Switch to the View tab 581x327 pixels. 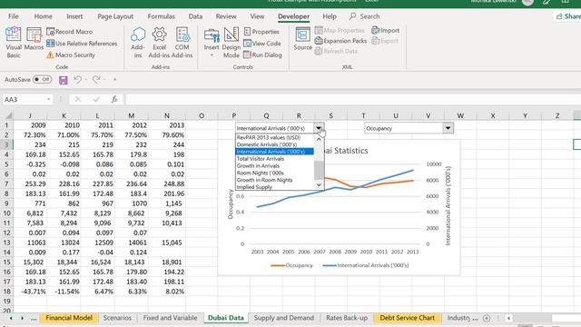point(257,16)
